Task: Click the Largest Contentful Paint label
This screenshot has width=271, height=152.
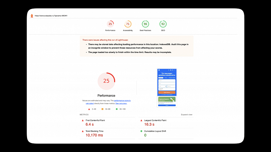Action: pos(155,120)
